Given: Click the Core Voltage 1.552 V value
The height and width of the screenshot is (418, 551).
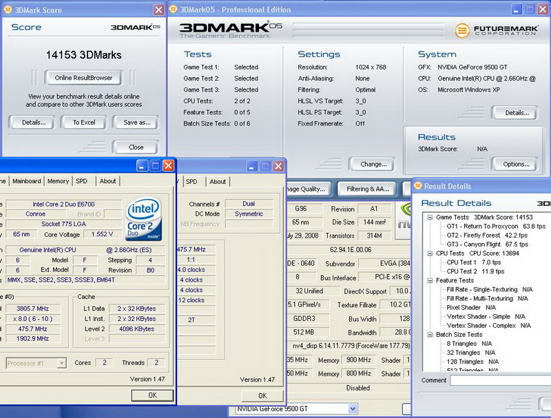Looking at the screenshot, I should point(102,234).
